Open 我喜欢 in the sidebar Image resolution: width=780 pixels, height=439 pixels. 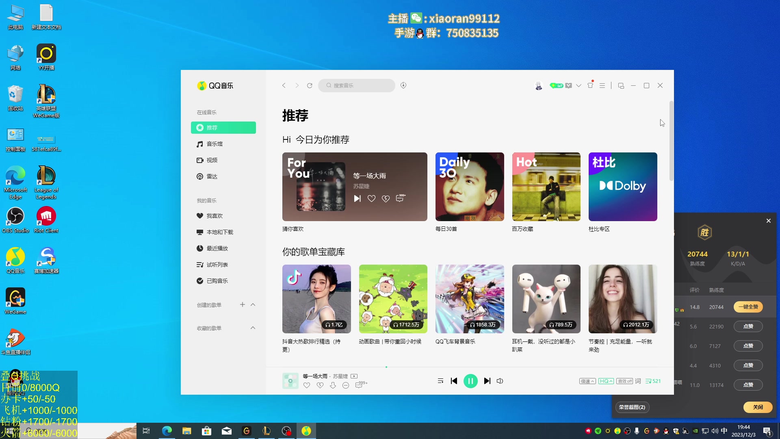click(223, 216)
